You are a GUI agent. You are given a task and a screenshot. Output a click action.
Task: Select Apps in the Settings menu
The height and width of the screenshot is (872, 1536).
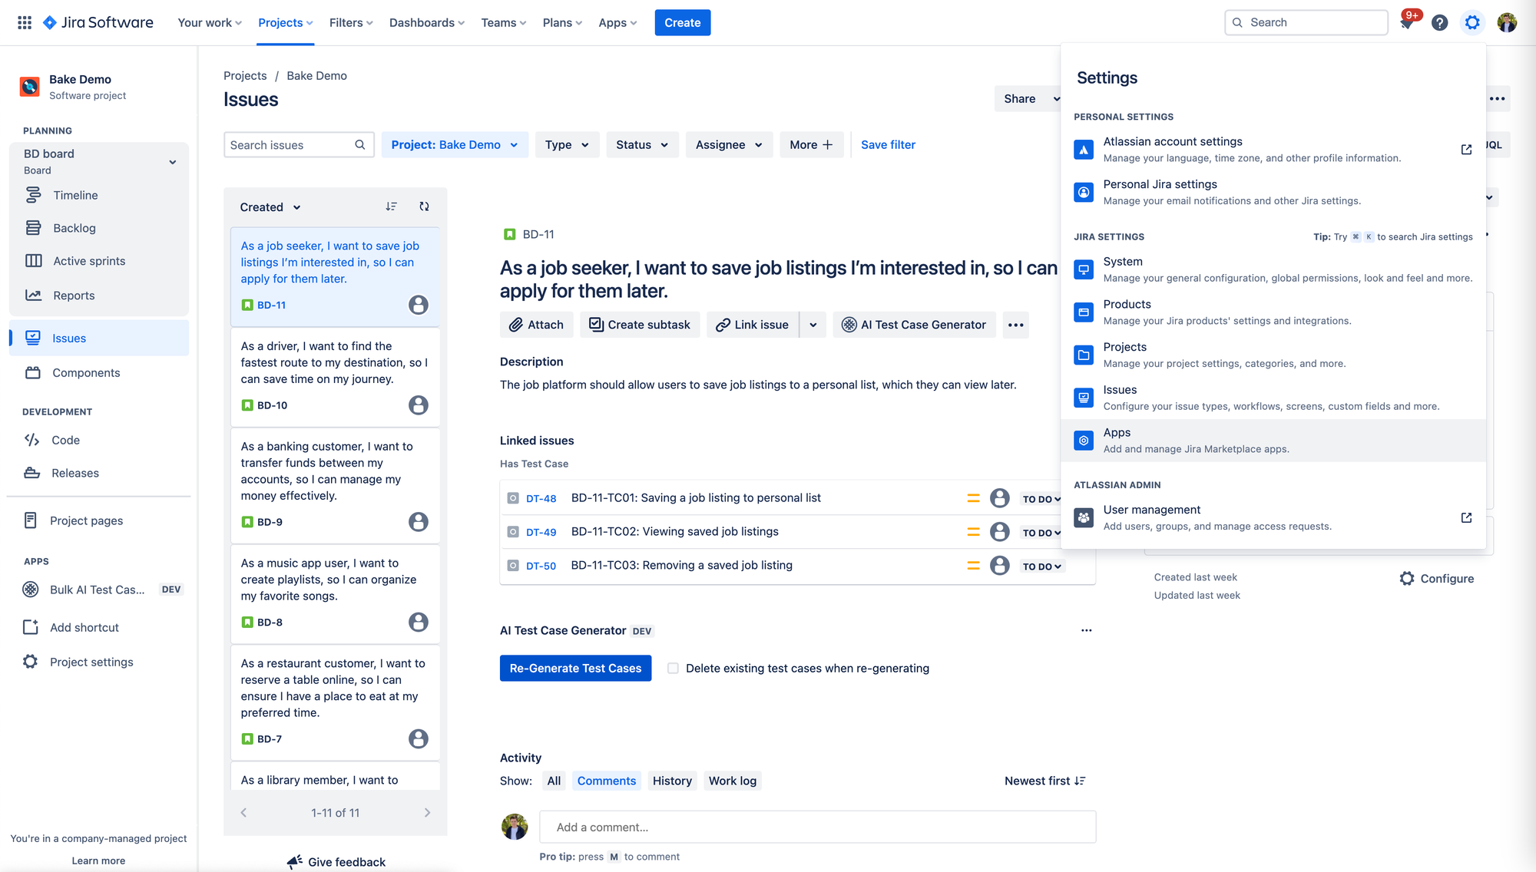1117,440
